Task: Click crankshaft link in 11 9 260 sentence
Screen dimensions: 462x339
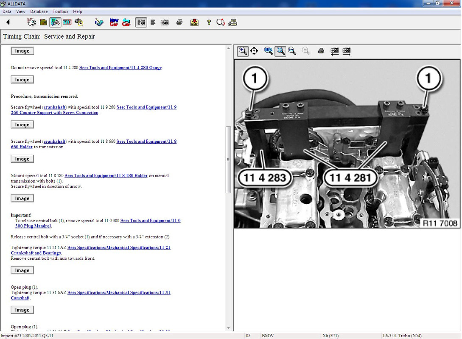Action: (54, 107)
